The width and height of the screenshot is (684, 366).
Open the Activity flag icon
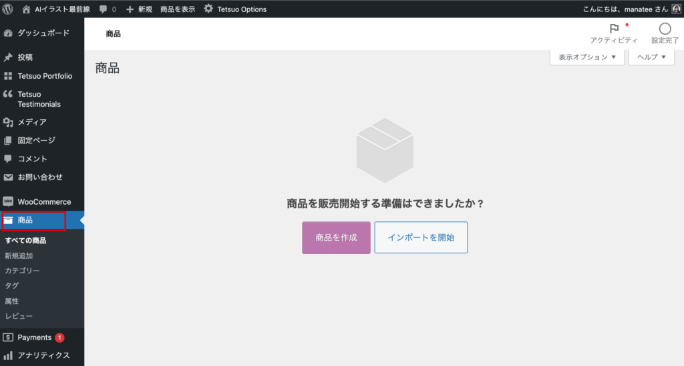[614, 29]
